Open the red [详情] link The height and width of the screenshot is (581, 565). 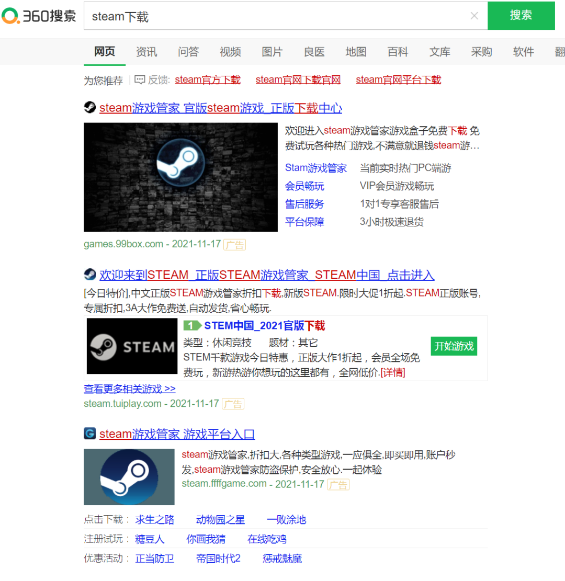pyautogui.click(x=393, y=372)
